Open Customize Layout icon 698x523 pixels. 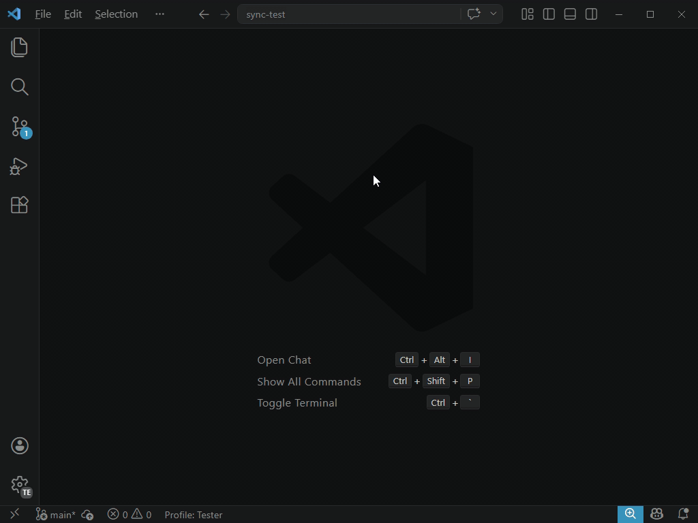[528, 14]
